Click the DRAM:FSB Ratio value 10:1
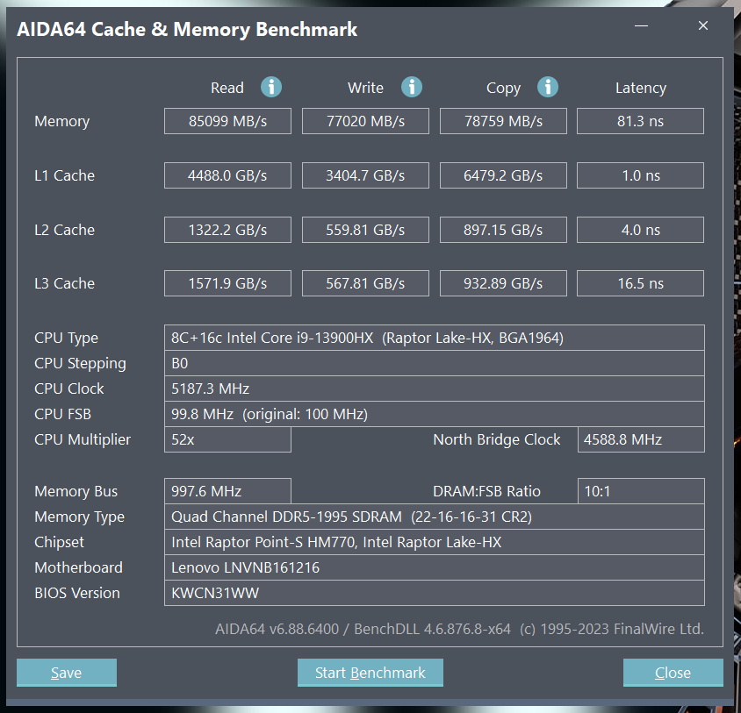This screenshot has width=741, height=713. coord(641,491)
